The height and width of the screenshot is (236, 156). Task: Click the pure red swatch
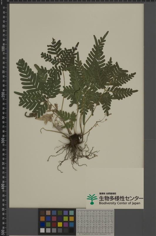click(54, 224)
